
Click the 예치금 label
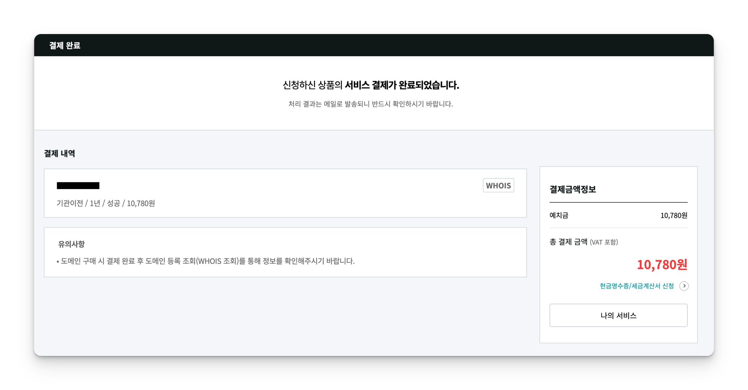[x=559, y=216]
